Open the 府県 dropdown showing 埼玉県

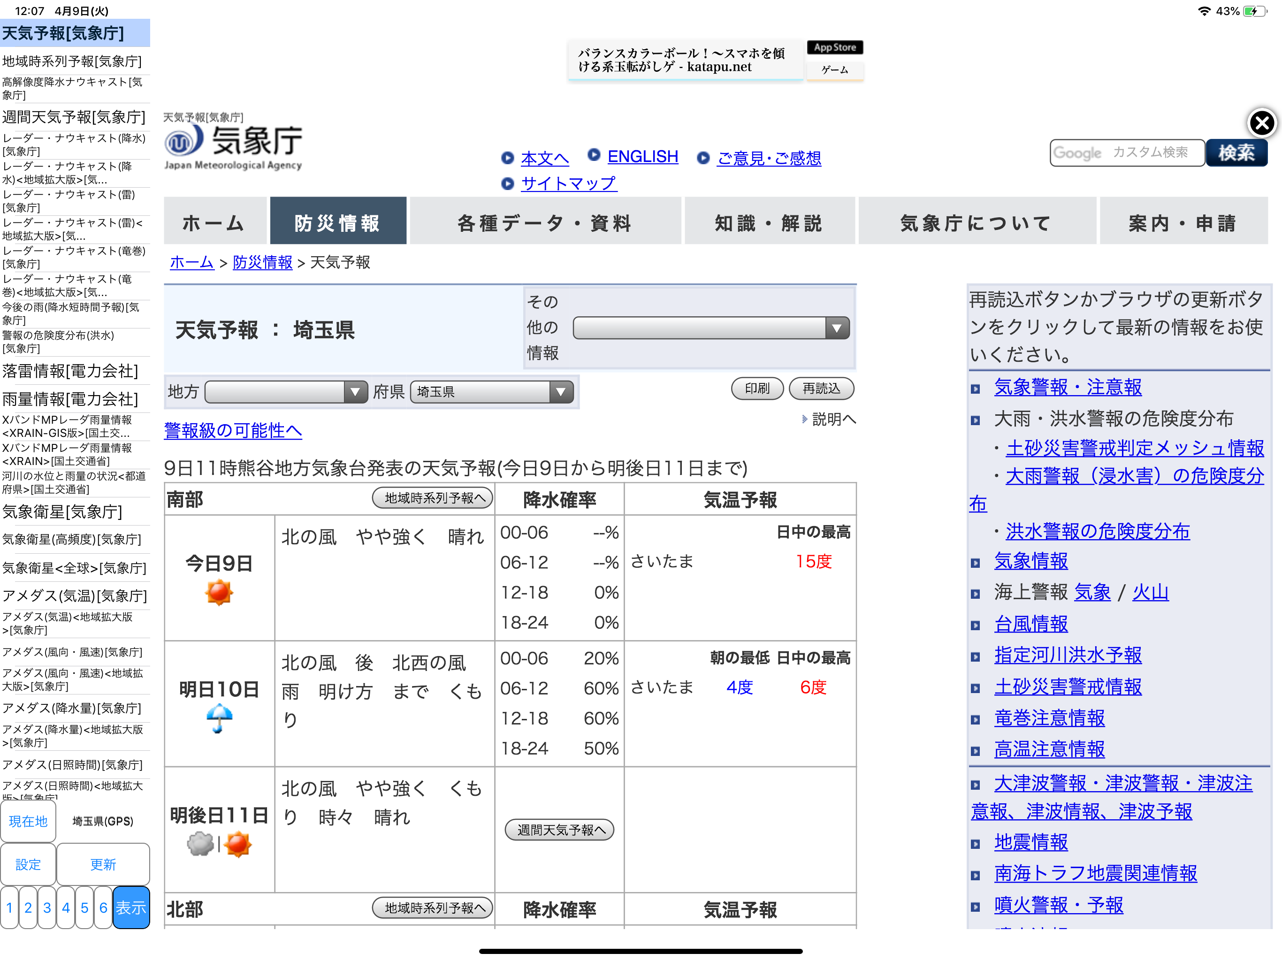coord(491,392)
